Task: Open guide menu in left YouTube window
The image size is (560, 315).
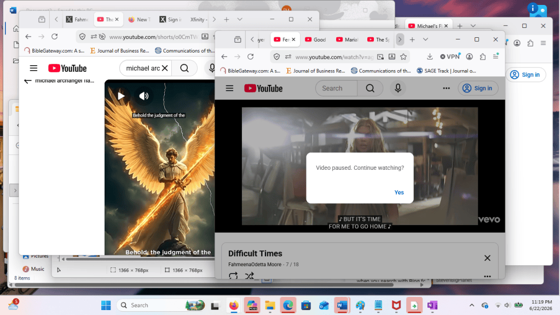Action: (33, 68)
